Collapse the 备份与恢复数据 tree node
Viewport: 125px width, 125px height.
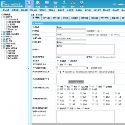(x=2, y=48)
